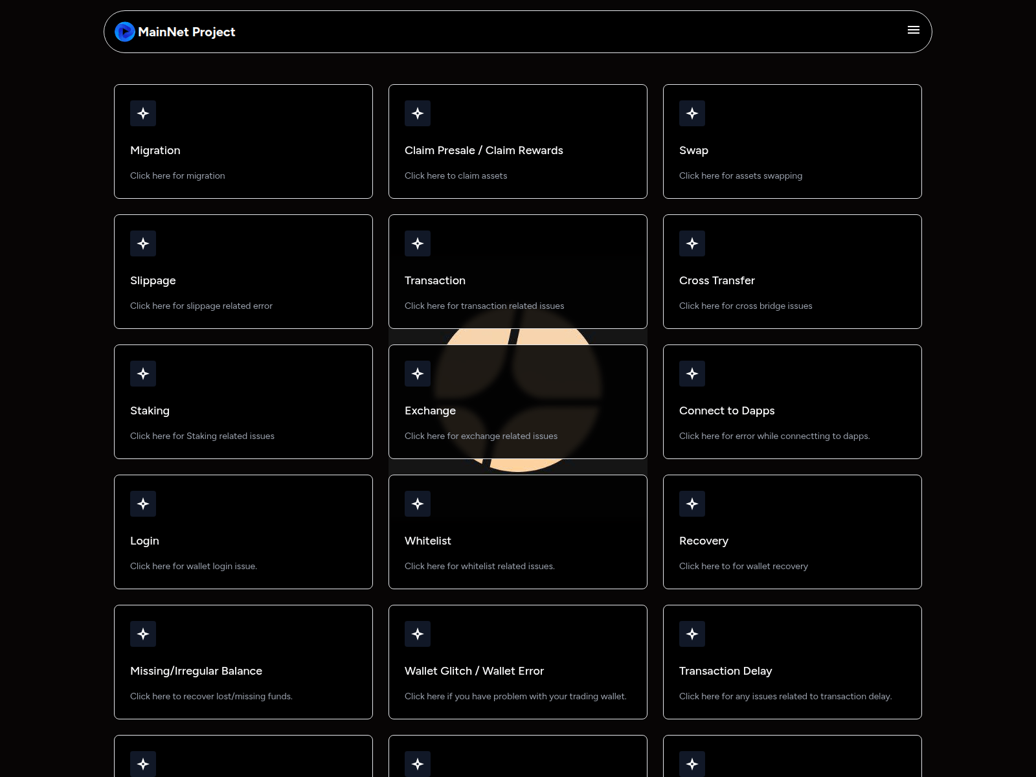
Task: Click 'Click here for whitelist related issues.'
Action: pos(480,566)
